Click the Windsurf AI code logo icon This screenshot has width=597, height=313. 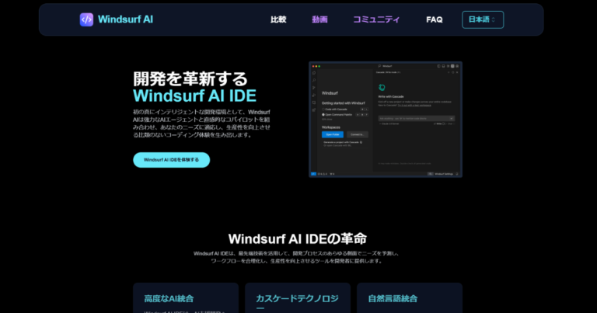pos(86,19)
